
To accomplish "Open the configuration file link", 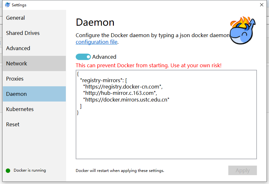I will (97, 42).
